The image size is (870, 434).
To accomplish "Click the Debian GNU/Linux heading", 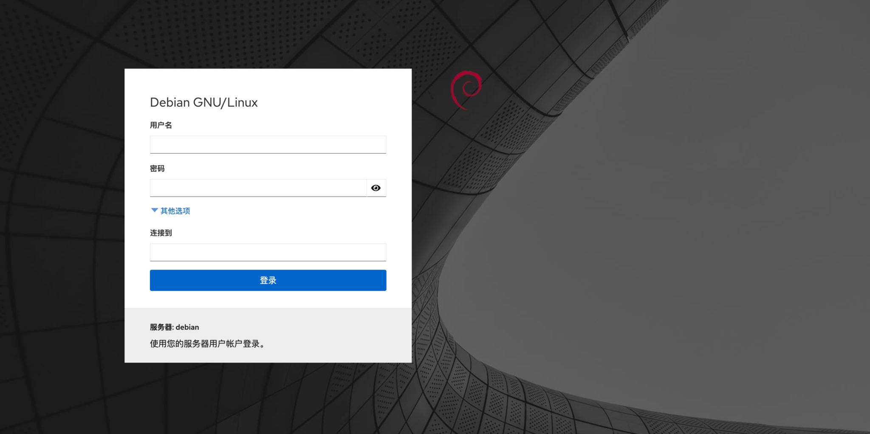I will (203, 102).
